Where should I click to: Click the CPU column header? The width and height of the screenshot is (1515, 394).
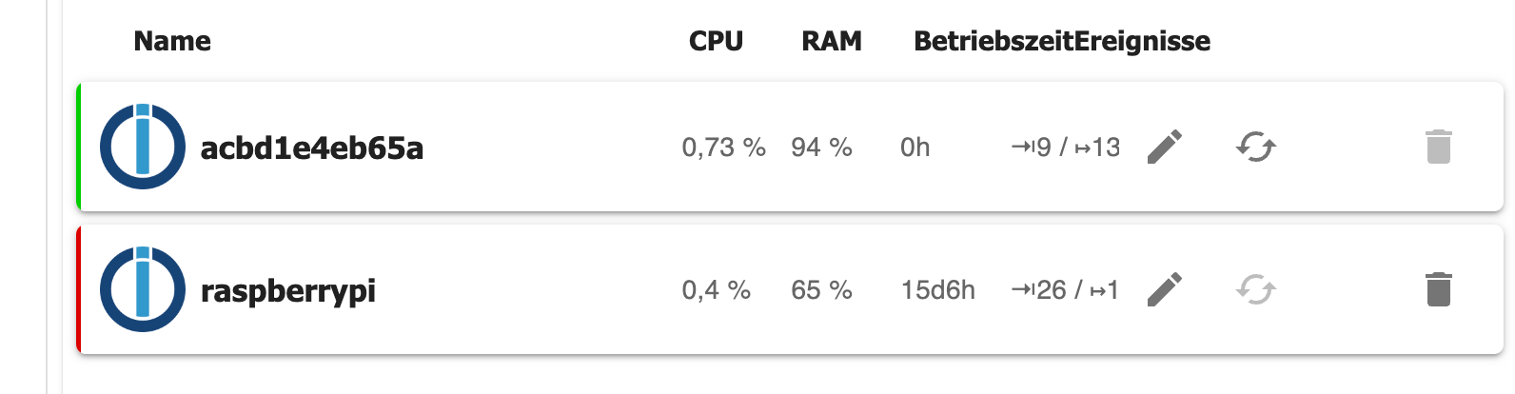pos(716,41)
